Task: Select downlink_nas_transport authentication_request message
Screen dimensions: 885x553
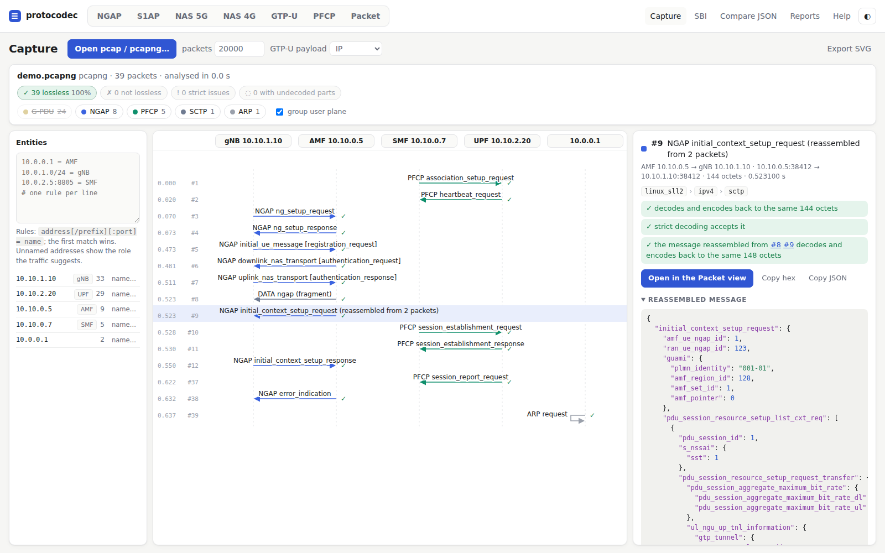Action: click(x=309, y=261)
